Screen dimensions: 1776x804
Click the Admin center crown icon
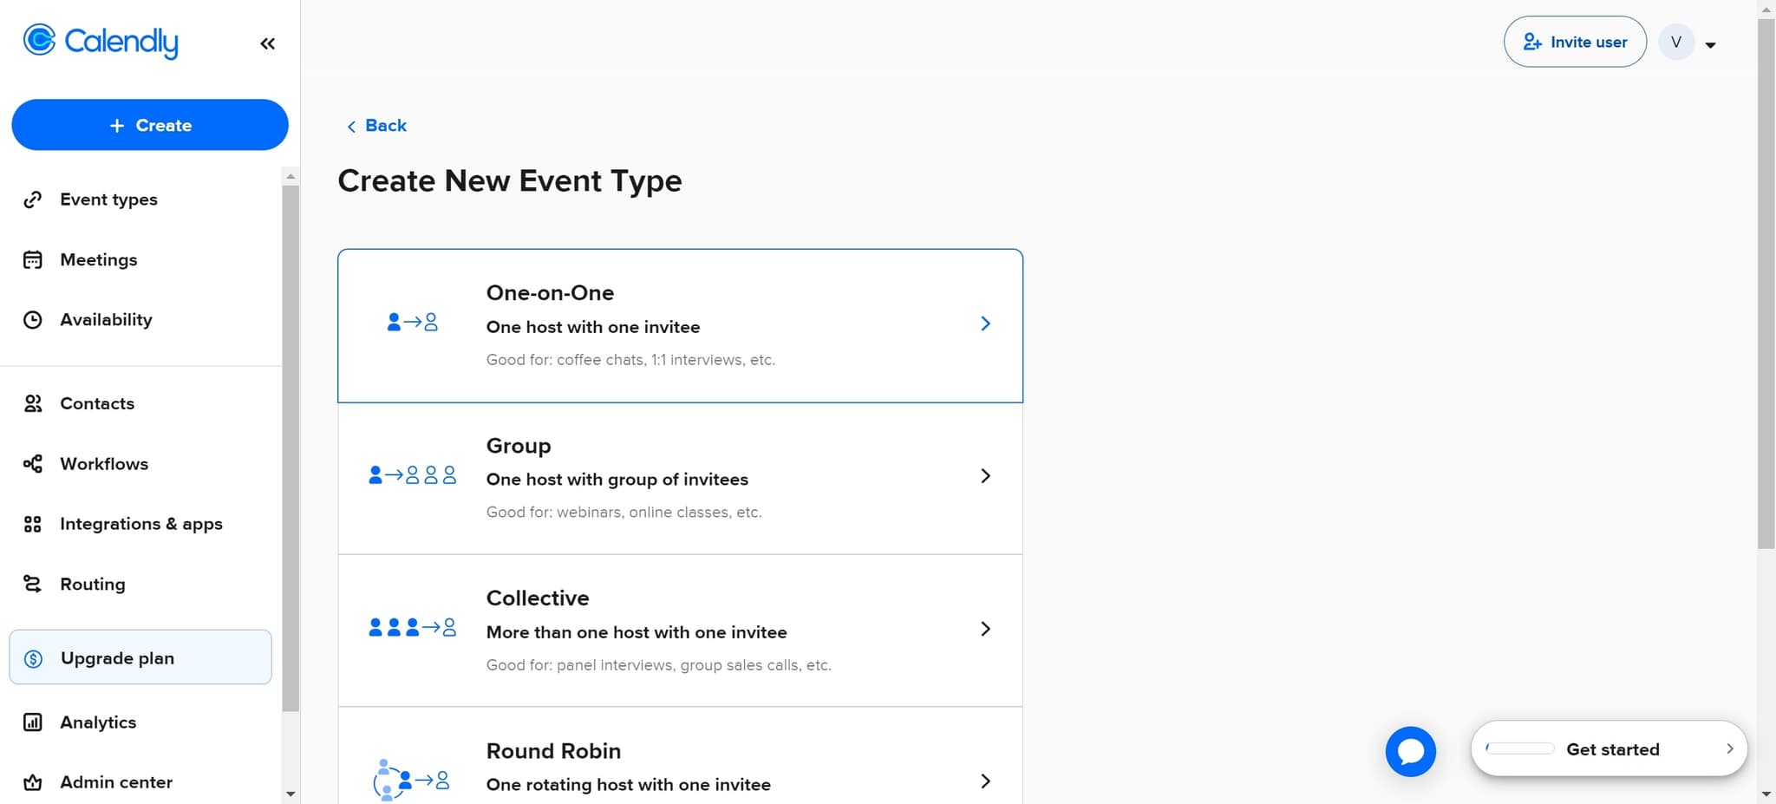[33, 782]
